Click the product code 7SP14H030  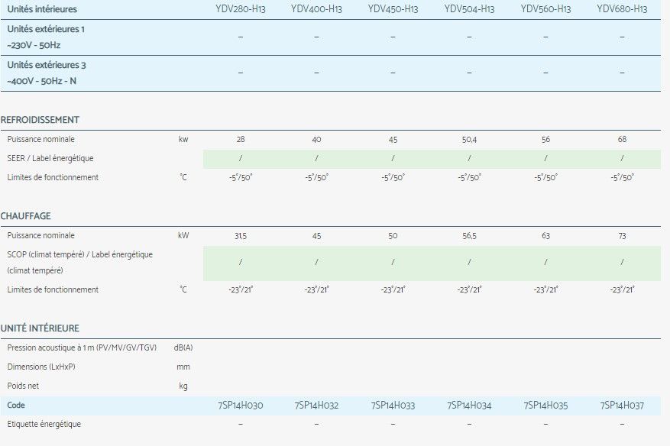point(240,406)
